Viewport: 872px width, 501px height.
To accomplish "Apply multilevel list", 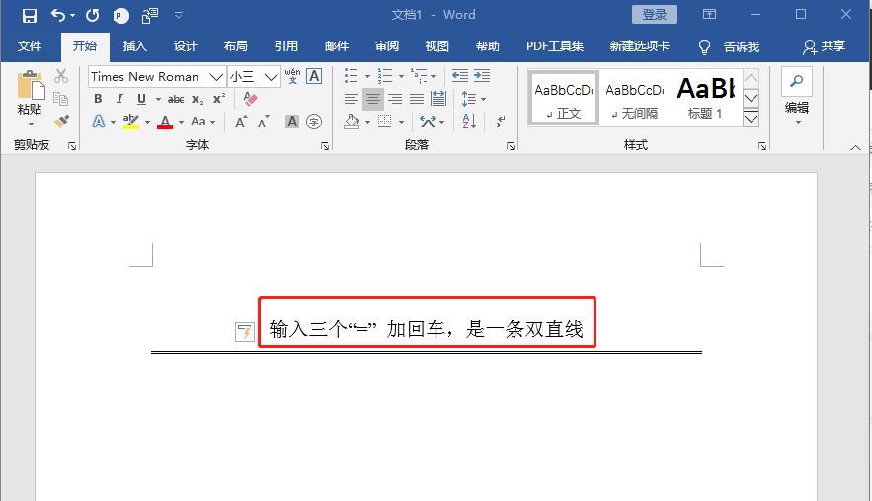I will pyautogui.click(x=419, y=76).
